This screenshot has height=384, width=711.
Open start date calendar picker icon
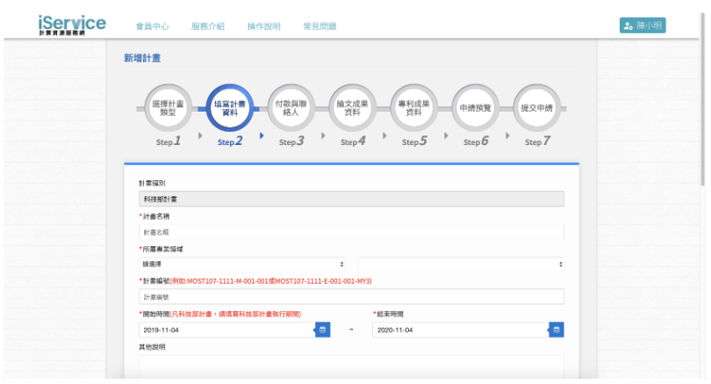pyautogui.click(x=322, y=330)
